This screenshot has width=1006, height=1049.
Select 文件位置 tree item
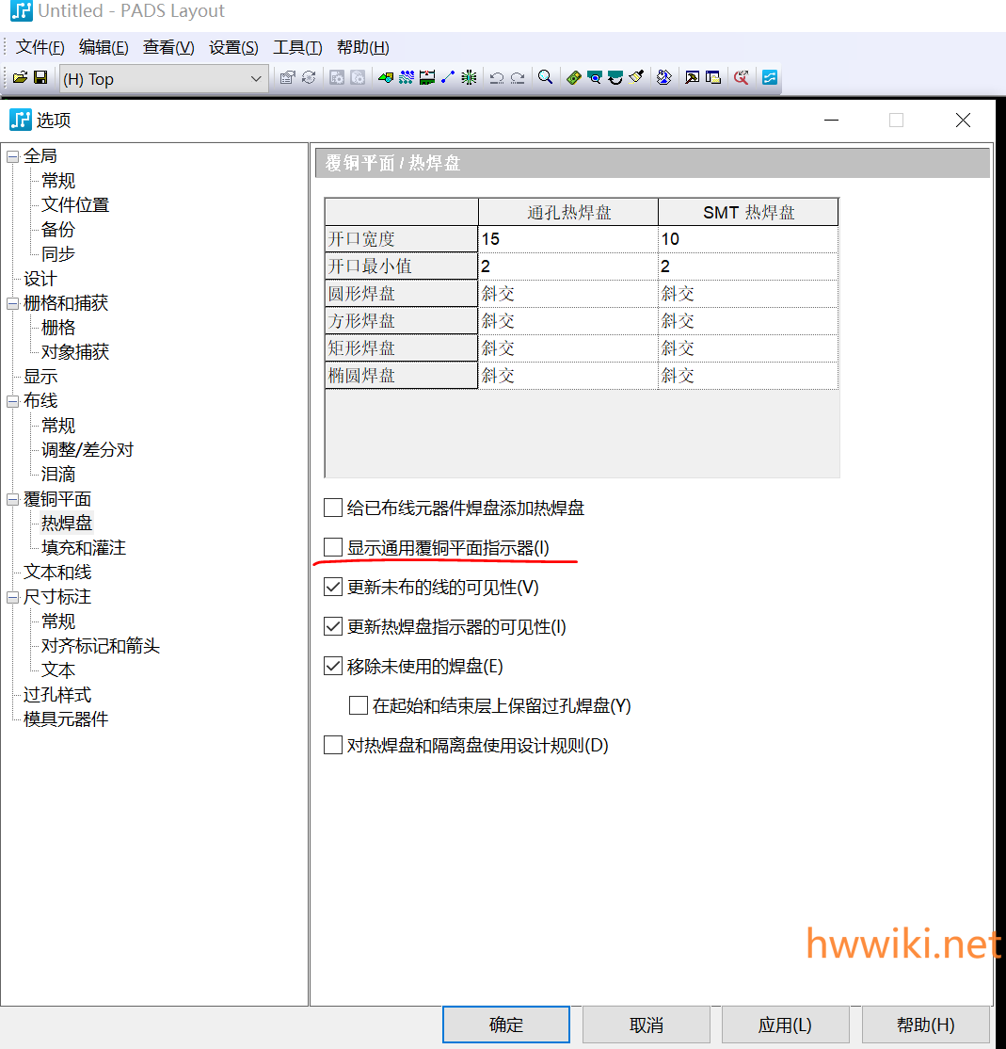point(75,204)
